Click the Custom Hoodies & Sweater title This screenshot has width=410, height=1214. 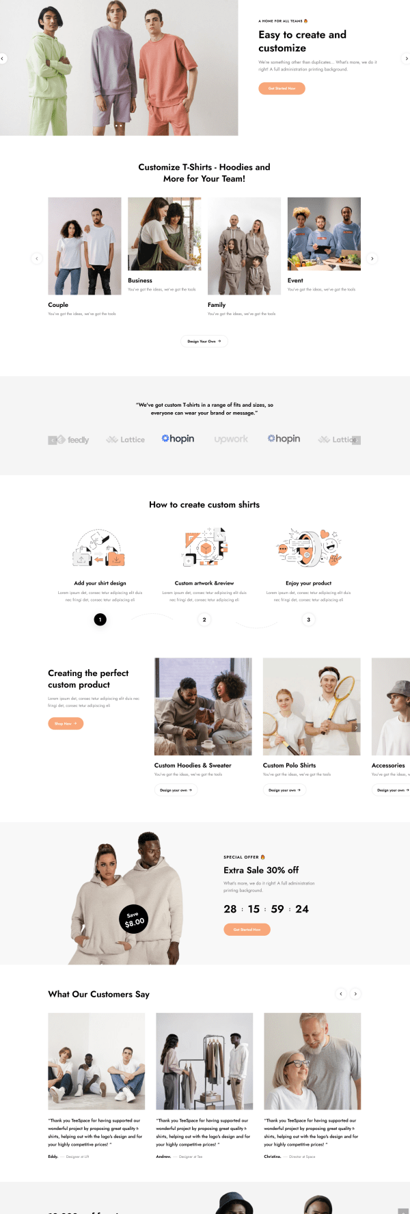(193, 766)
